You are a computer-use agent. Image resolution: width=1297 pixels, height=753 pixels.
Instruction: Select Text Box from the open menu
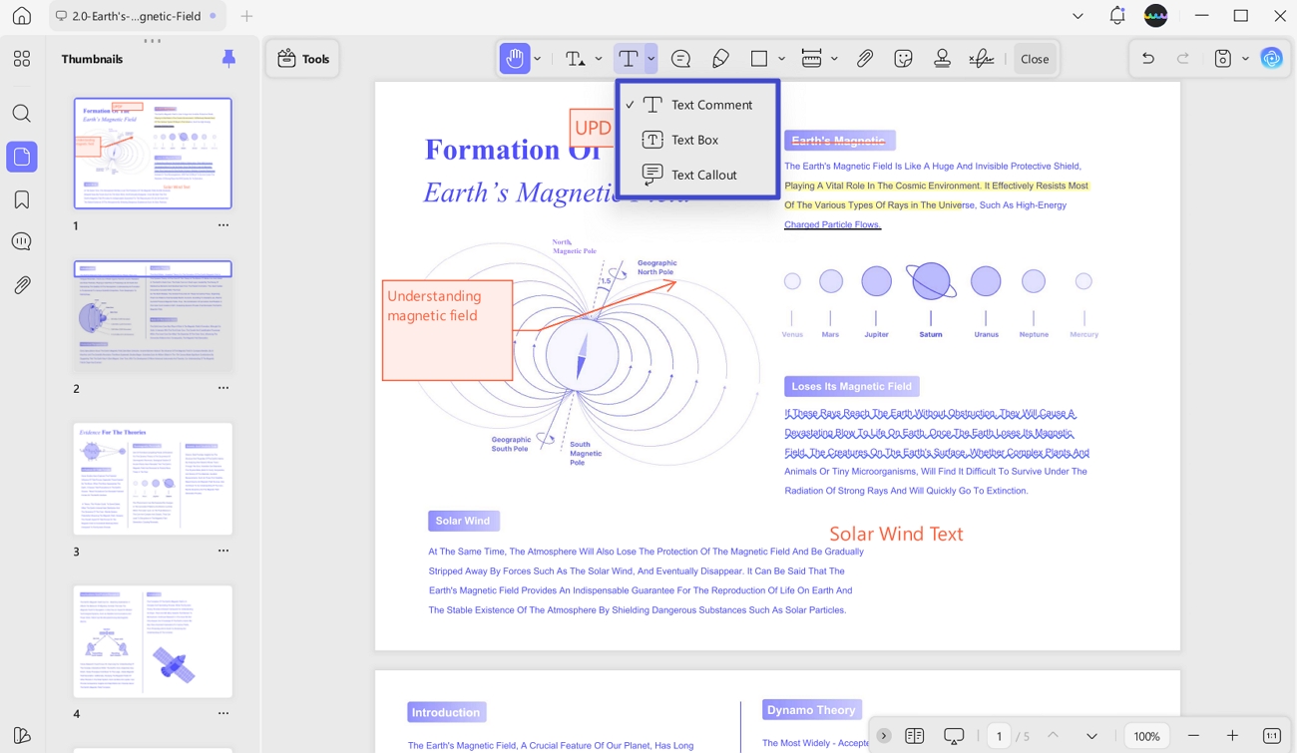[x=694, y=140]
